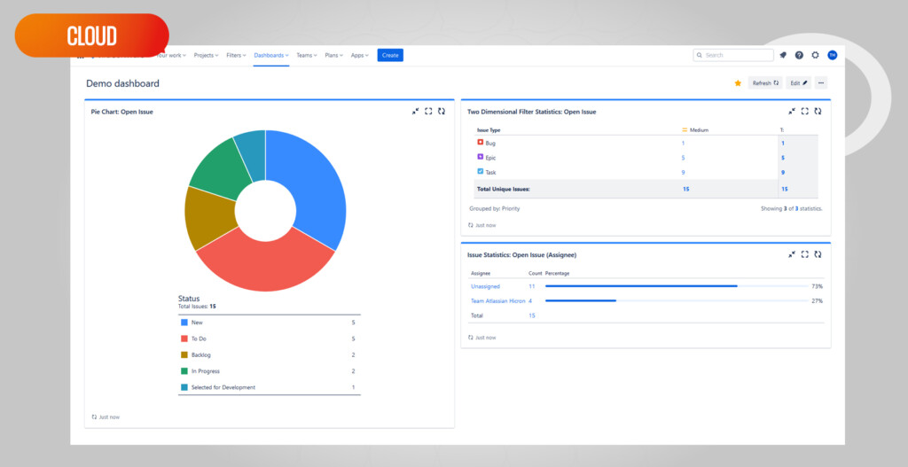Toggle the star favorite on Demo dashboard
This screenshot has width=908, height=467.
click(x=738, y=83)
